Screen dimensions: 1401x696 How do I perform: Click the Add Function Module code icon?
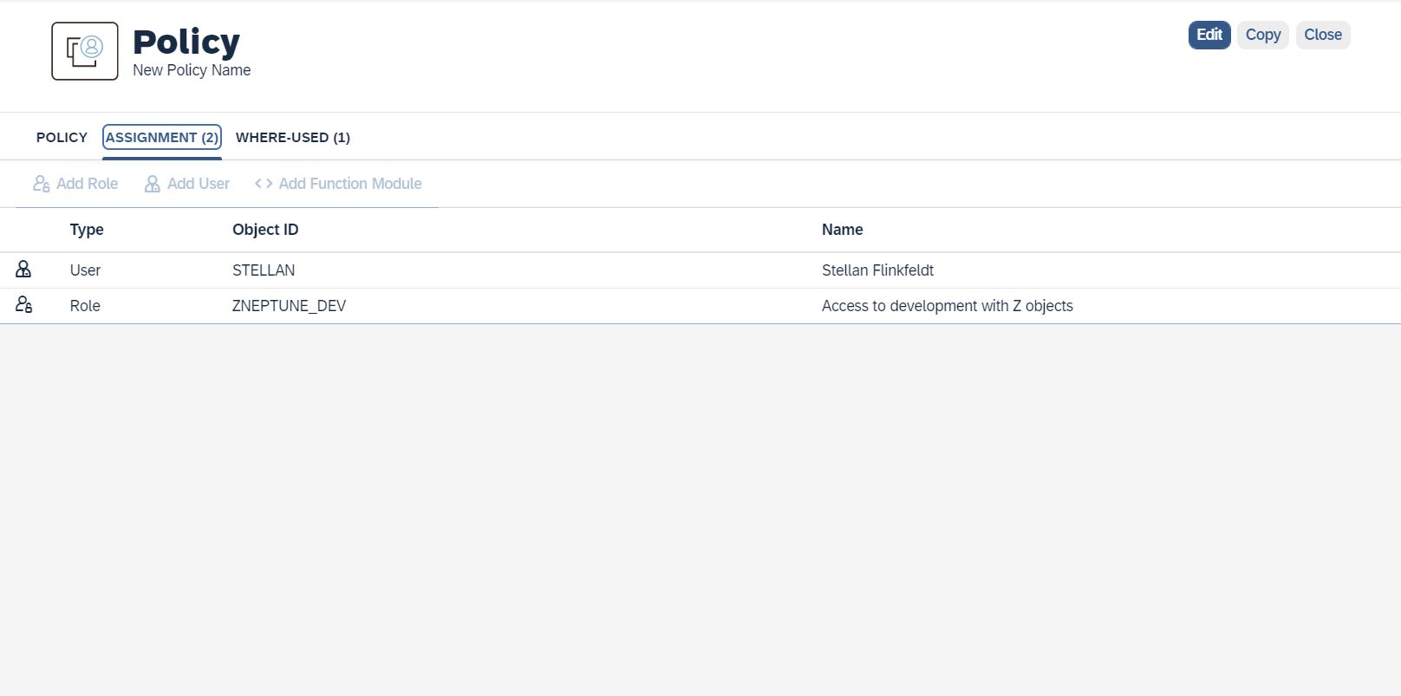264,184
